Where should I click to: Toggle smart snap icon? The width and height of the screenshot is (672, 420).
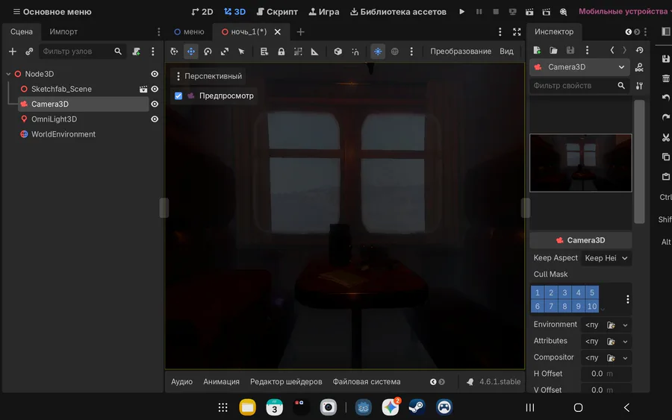tap(355, 51)
